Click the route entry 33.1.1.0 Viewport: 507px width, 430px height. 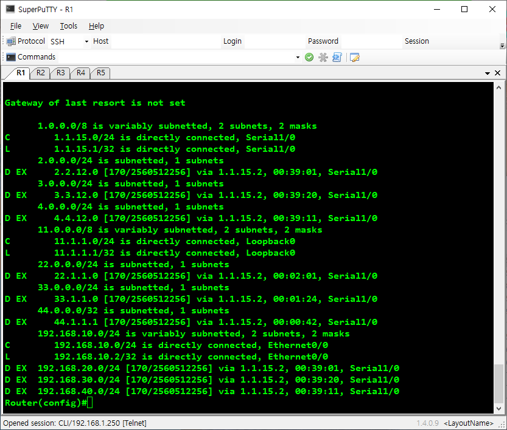tap(191, 299)
